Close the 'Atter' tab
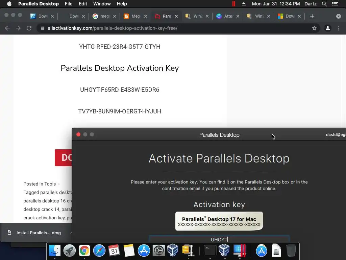Viewport: 346px width, 260px height. pyautogui.click(x=238, y=16)
